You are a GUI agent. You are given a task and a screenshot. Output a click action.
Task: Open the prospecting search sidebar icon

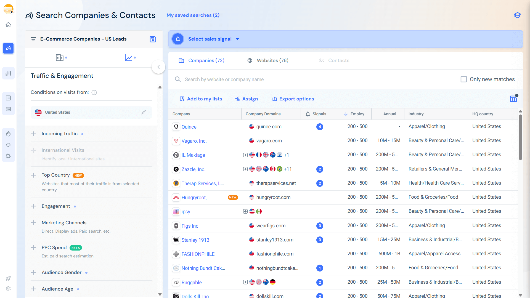tap(8, 48)
